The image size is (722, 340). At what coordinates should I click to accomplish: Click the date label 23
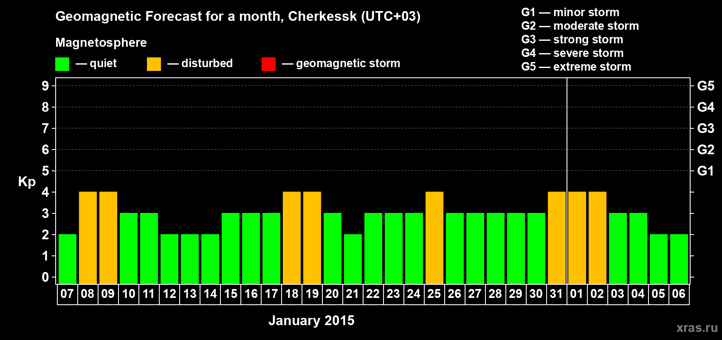click(x=393, y=294)
